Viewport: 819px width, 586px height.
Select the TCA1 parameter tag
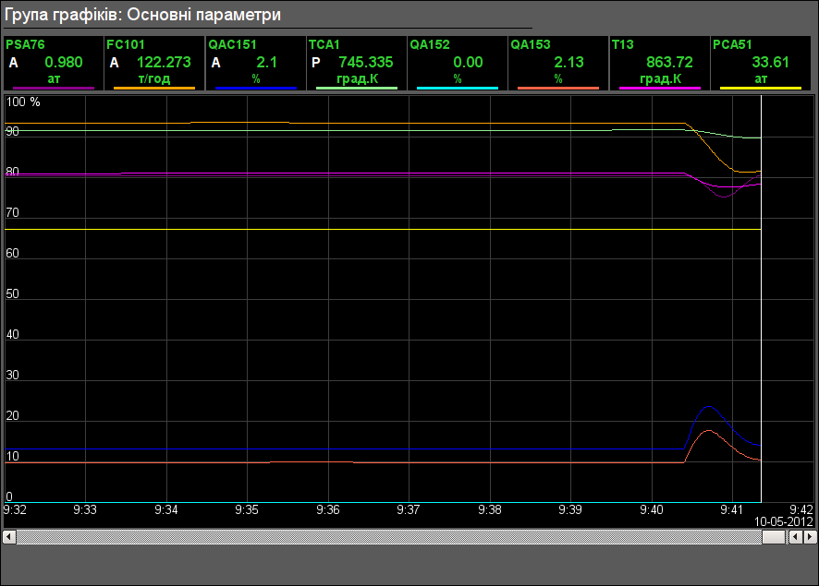324,45
